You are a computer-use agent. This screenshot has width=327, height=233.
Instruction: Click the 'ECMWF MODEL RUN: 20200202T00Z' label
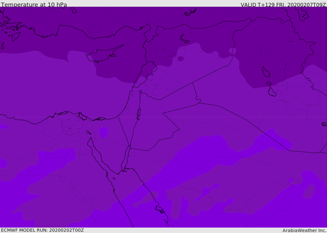[42, 230]
